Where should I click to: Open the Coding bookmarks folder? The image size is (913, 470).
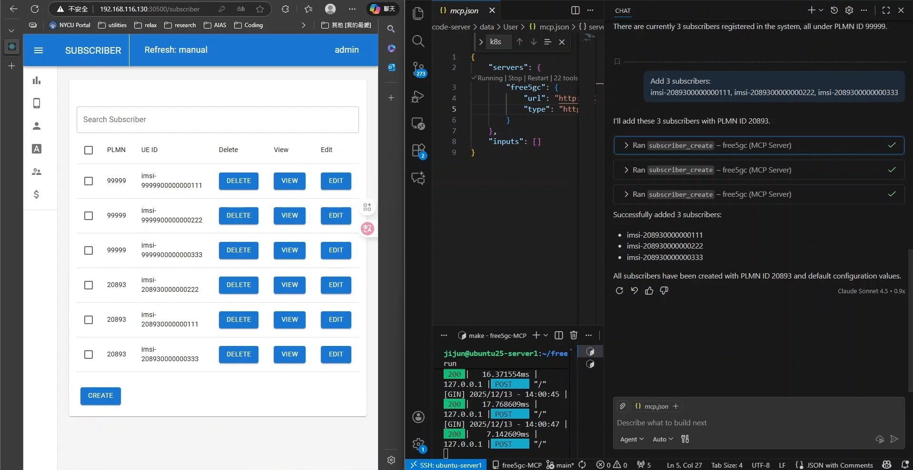248,25
